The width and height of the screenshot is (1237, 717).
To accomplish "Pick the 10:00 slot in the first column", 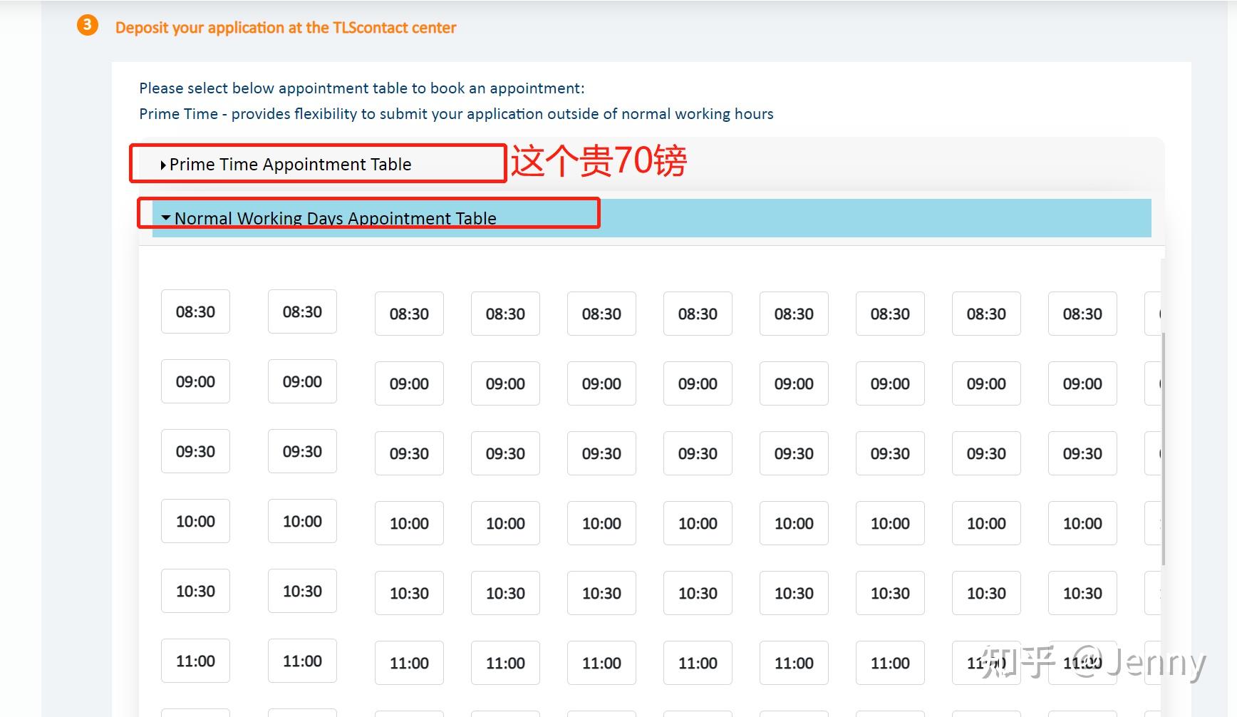I will coord(195,521).
